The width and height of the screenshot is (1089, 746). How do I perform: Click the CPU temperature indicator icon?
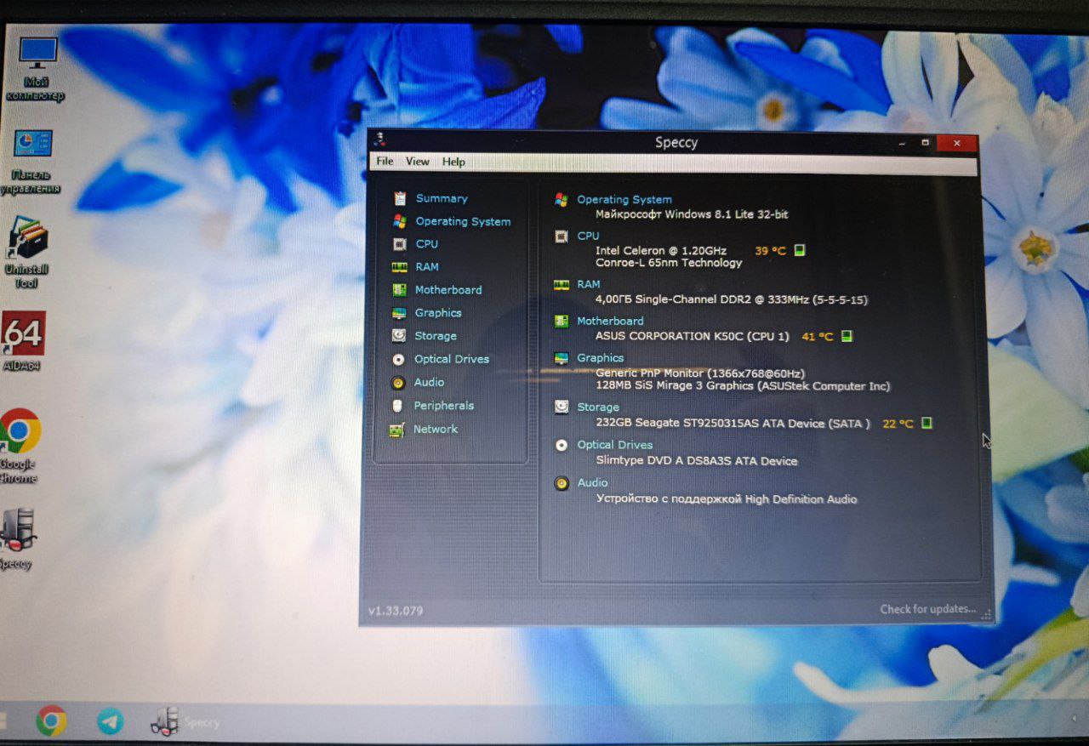pyautogui.click(x=800, y=251)
